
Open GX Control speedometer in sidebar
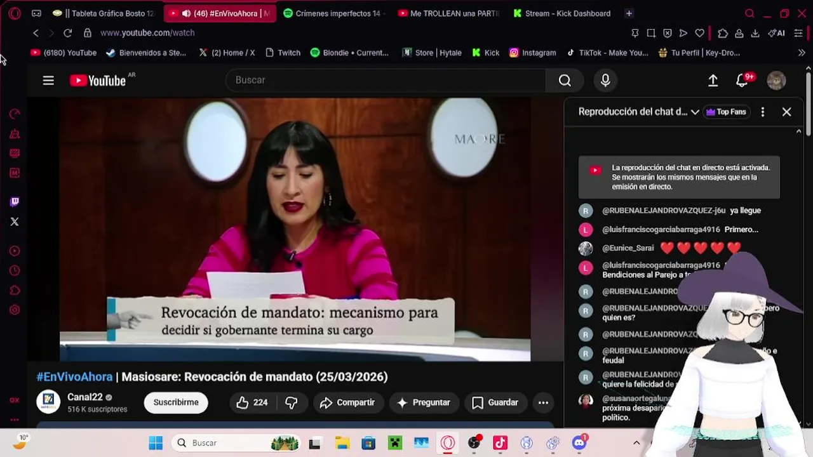point(15,114)
